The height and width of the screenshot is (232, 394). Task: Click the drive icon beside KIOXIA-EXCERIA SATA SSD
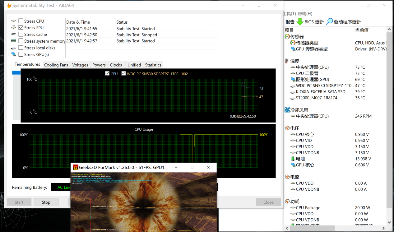293,92
